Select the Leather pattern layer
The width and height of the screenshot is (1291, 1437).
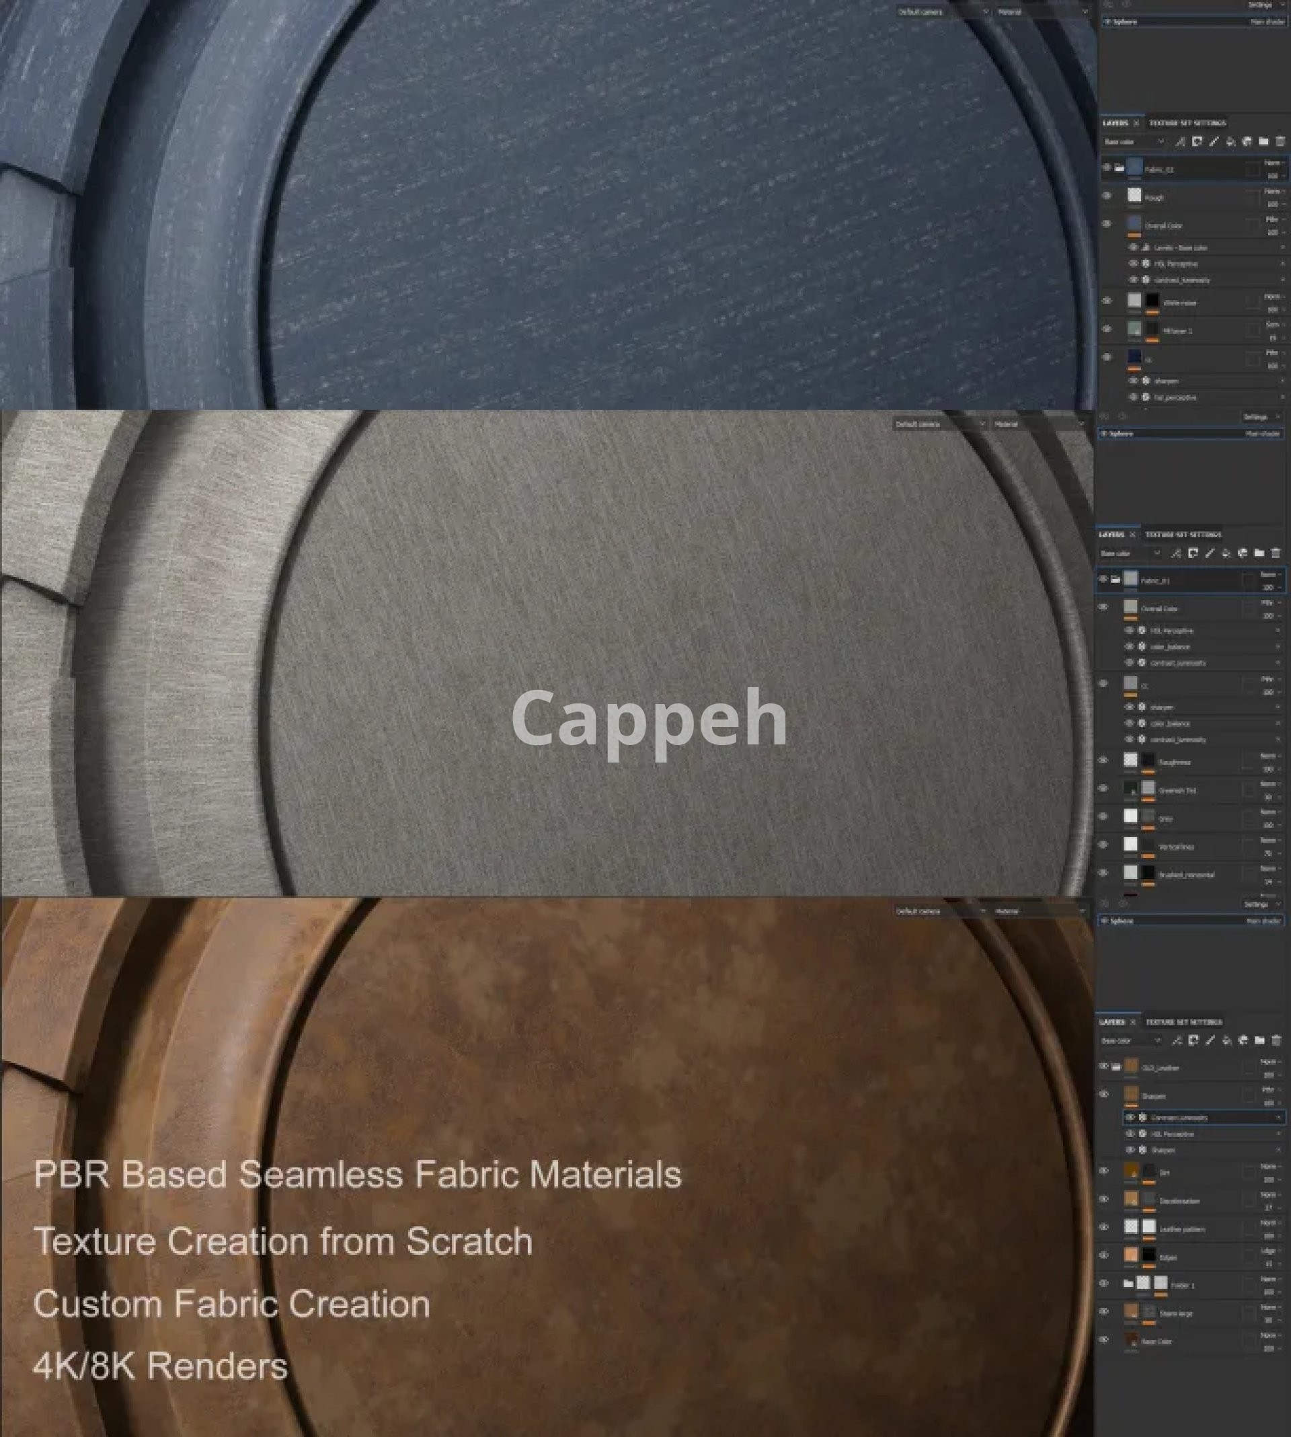(x=1183, y=1229)
